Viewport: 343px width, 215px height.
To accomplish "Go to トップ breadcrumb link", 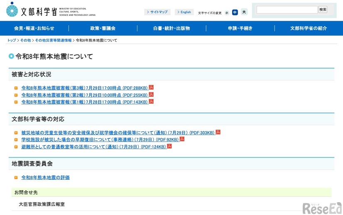I will click(x=12, y=40).
